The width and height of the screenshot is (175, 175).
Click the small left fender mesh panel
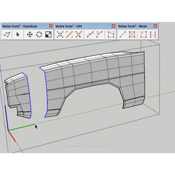coord(18,94)
